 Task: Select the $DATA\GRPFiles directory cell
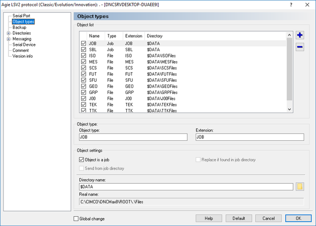click(x=162, y=93)
